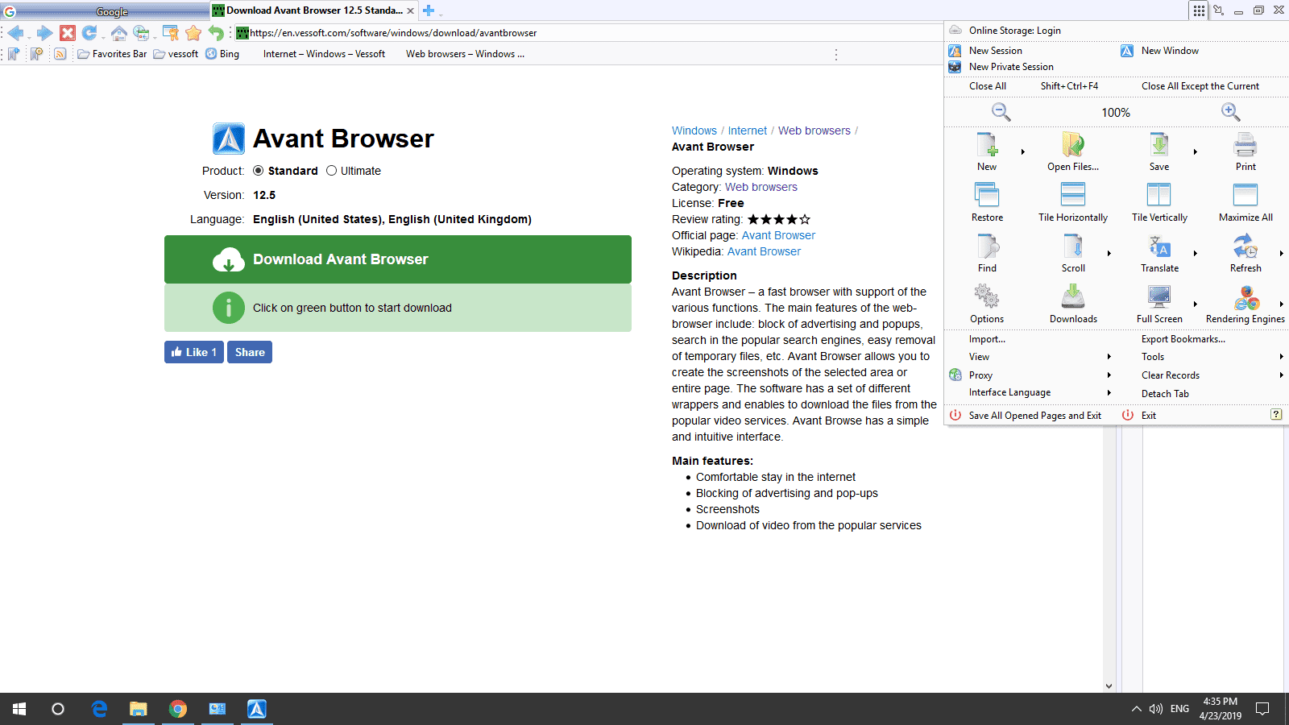Toggle the Avant main menu grid icon
This screenshot has width=1289, height=725.
[1199, 10]
